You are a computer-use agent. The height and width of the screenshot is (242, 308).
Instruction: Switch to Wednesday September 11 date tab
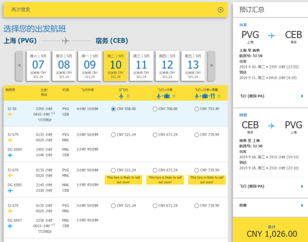click(142, 66)
